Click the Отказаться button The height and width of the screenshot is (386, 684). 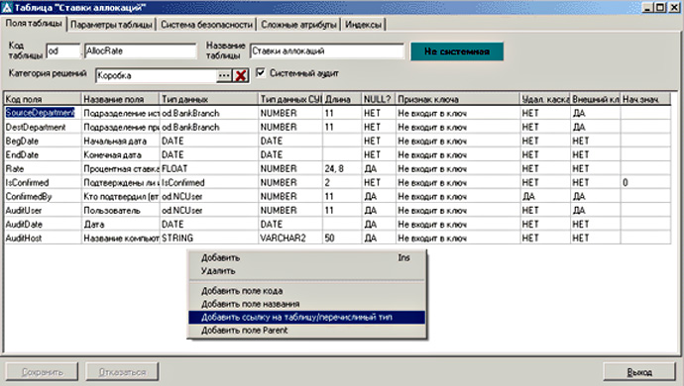click(x=122, y=372)
